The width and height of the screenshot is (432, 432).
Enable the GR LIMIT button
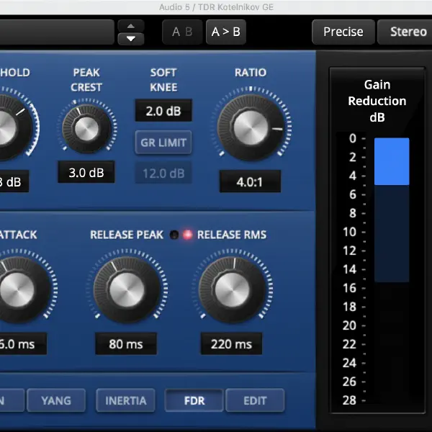(x=163, y=143)
